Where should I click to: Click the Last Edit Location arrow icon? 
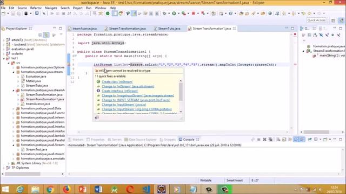(x=303, y=13)
